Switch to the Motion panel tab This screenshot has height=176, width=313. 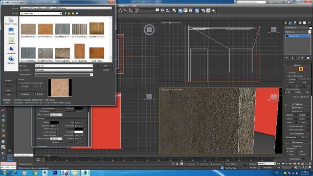pyautogui.click(x=300, y=23)
